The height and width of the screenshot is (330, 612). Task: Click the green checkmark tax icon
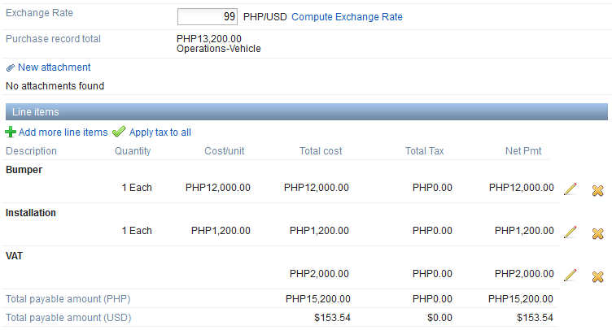click(119, 132)
